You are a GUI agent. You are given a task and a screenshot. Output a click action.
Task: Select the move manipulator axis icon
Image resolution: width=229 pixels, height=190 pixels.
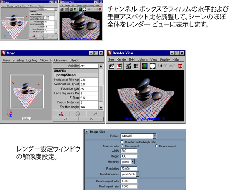point(61,114)
